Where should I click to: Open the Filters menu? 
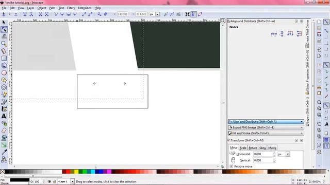71,8
